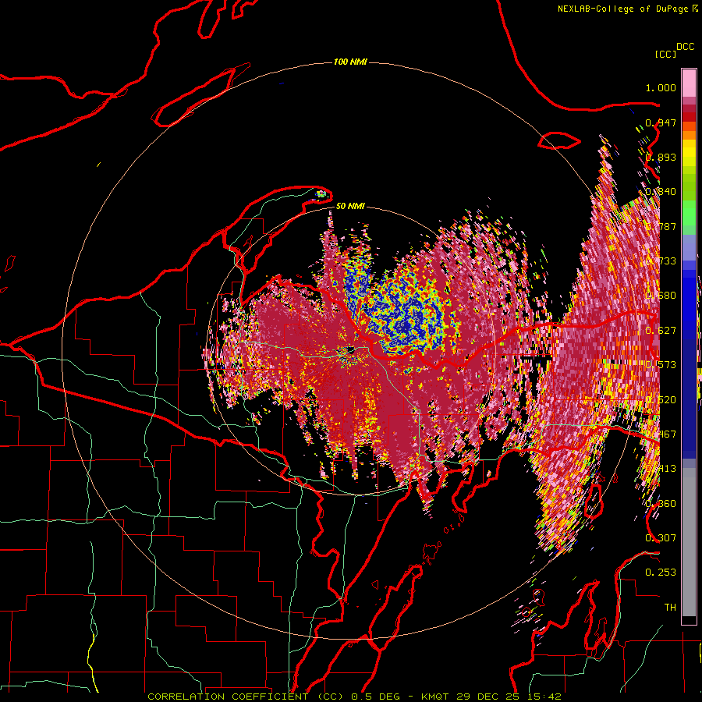Select the 0.307 legend value
This screenshot has width=702, height=702.
coord(661,538)
